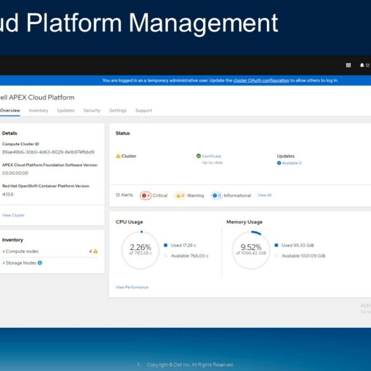Click the CPU Usage donut chart

141,250
